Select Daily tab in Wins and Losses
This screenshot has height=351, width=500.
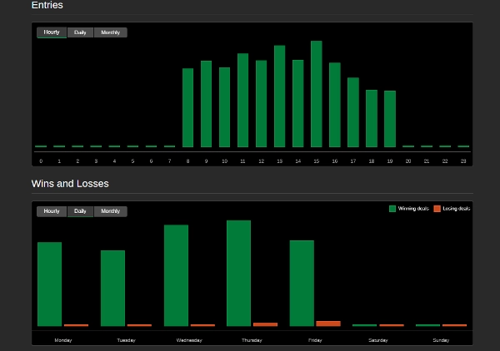80,211
